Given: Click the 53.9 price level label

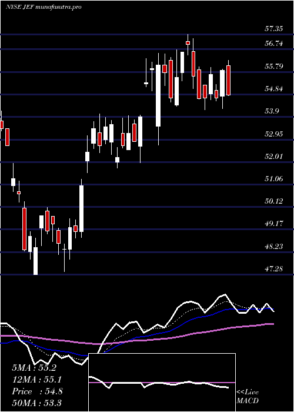Looking at the screenshot, I should [x=272, y=111].
